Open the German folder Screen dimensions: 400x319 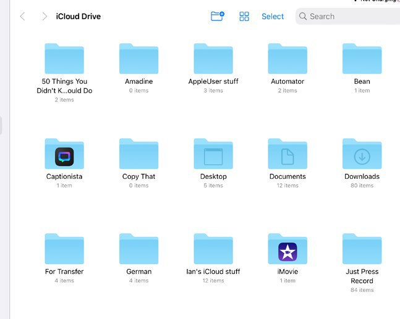[x=138, y=249]
